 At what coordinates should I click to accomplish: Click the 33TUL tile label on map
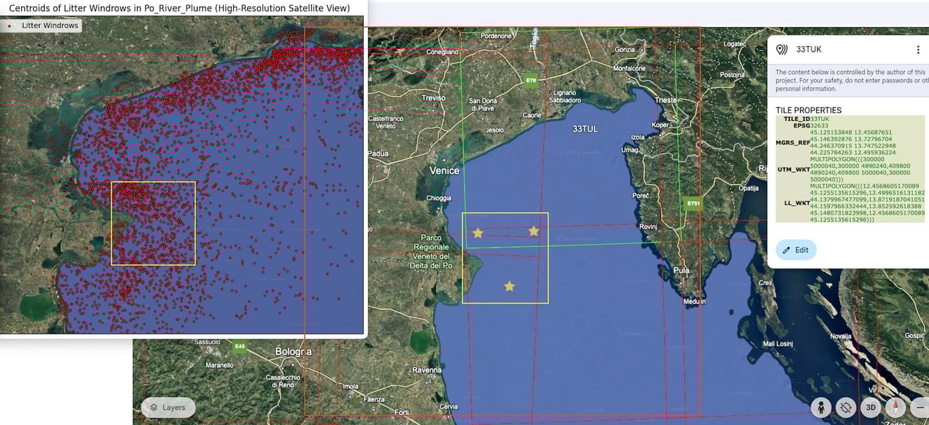tap(585, 129)
